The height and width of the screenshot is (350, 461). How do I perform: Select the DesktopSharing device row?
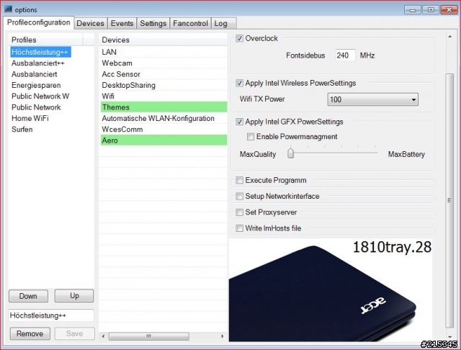click(164, 85)
